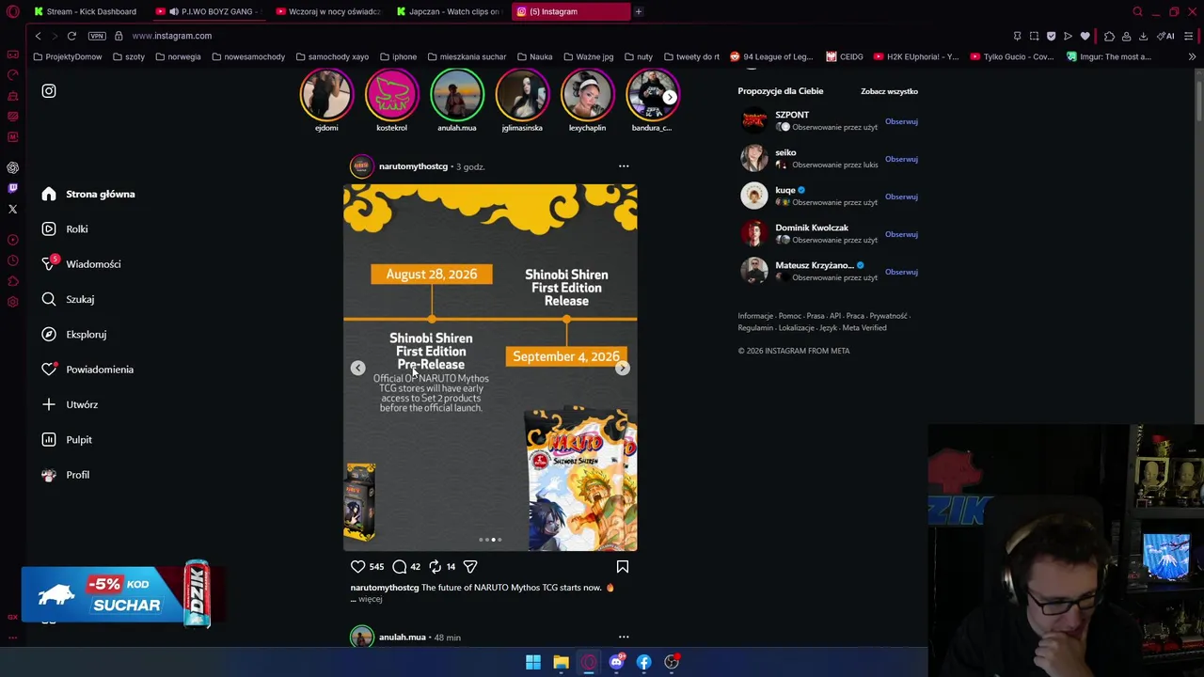1204x677 pixels.
Task: Open the CEIDG bookmark
Action: 845,56
